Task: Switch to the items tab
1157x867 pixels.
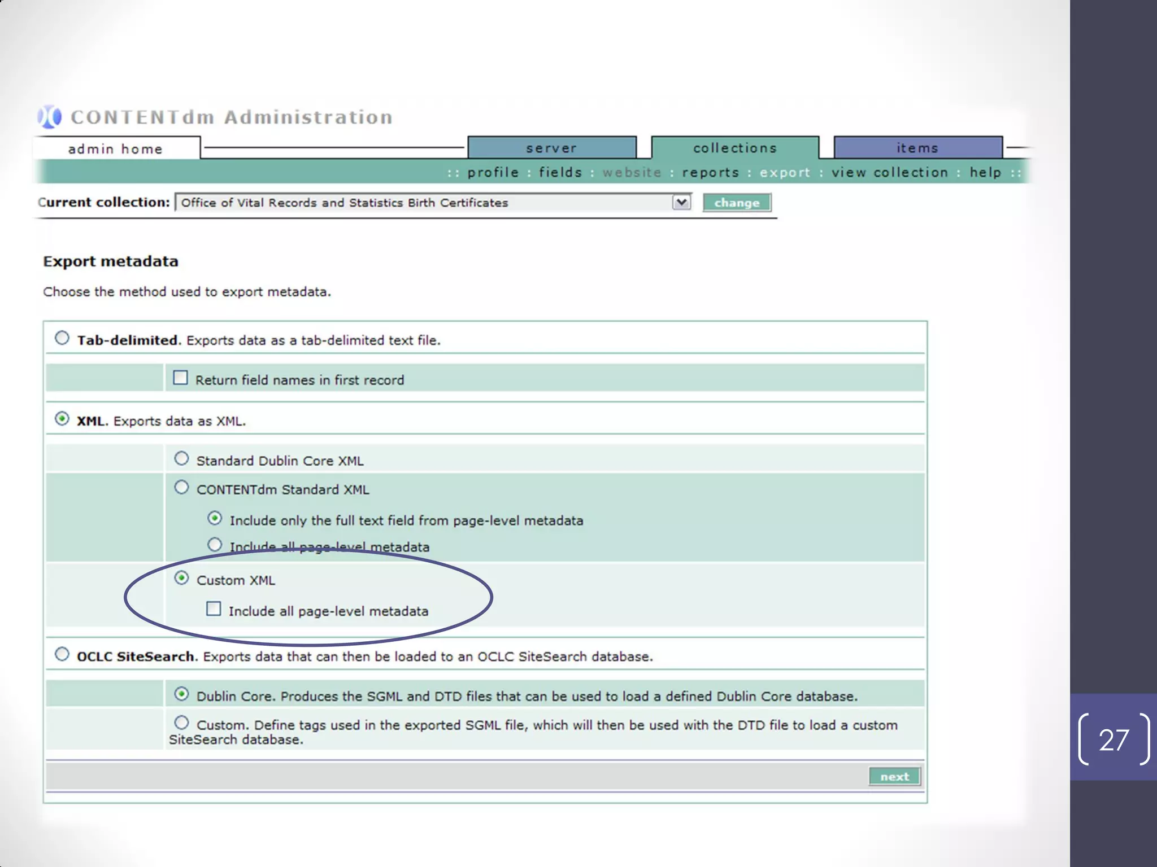Action: click(917, 148)
